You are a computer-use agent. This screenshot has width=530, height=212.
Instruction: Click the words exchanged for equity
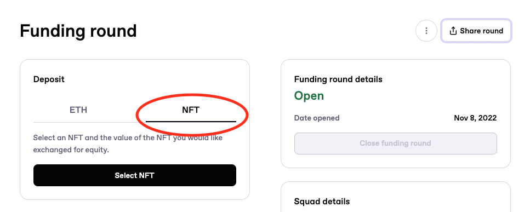tap(71, 150)
